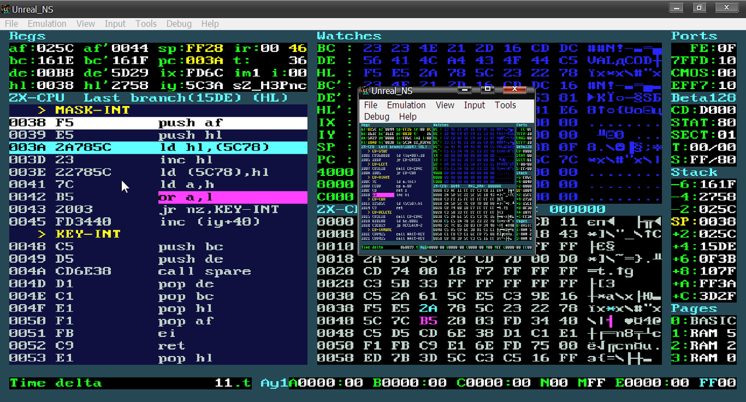Click SECT:01 in Beta128 section
This screenshot has width=746, height=402.
703,135
